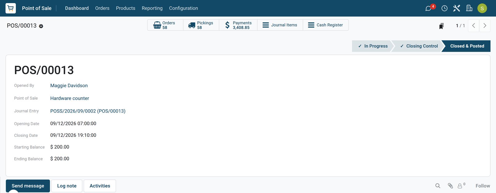Click the opening date 09/12/2026 07:00:00
The width and height of the screenshot is (496, 193).
pyautogui.click(x=73, y=123)
